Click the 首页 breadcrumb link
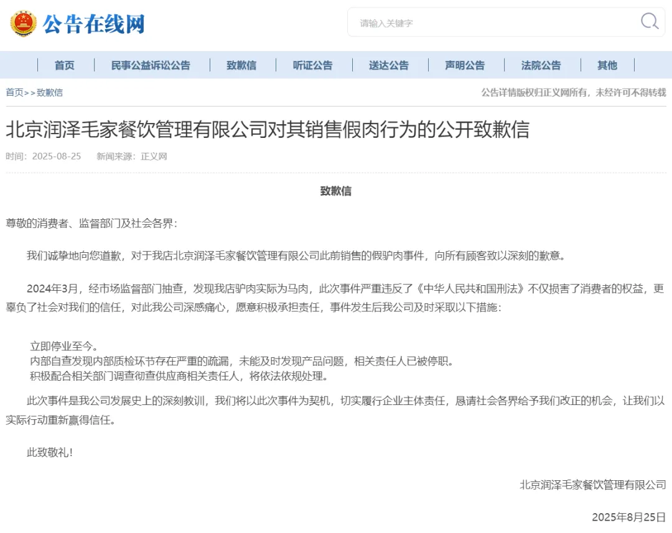 pyautogui.click(x=14, y=93)
